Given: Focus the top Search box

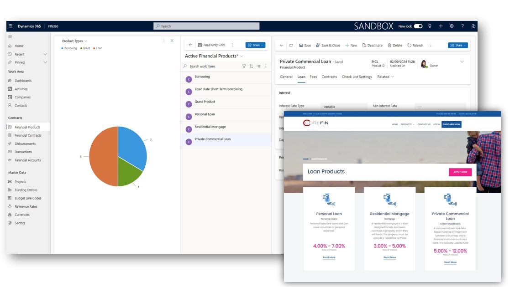Looking at the screenshot, I should point(206,26).
